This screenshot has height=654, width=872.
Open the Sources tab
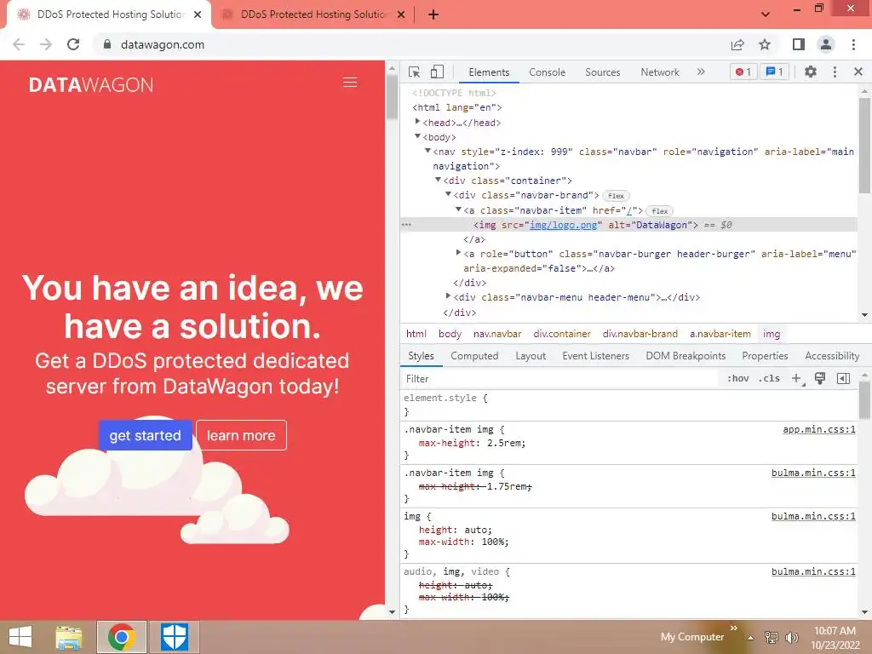coord(602,72)
